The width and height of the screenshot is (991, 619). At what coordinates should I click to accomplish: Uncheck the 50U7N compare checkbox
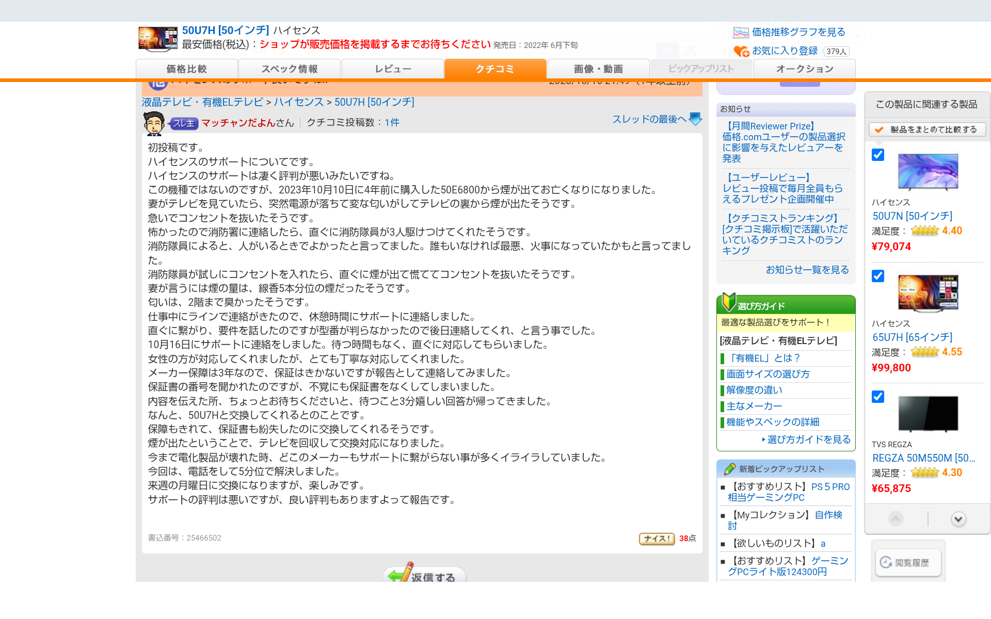[878, 155]
